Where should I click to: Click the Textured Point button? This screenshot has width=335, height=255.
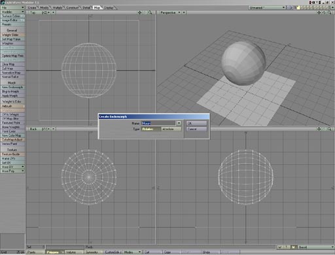click(x=12, y=123)
